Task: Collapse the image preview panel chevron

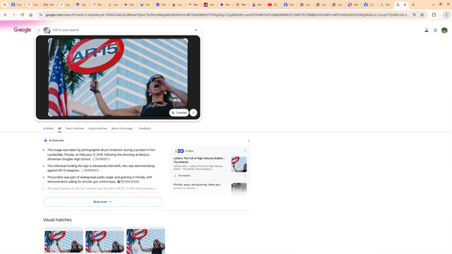Action: click(x=196, y=30)
